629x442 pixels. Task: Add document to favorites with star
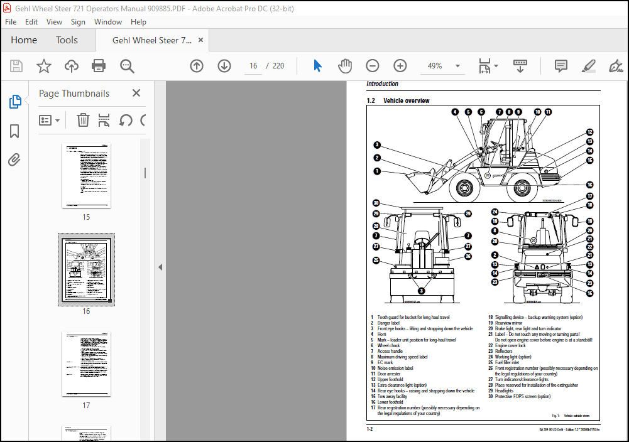pyautogui.click(x=43, y=65)
